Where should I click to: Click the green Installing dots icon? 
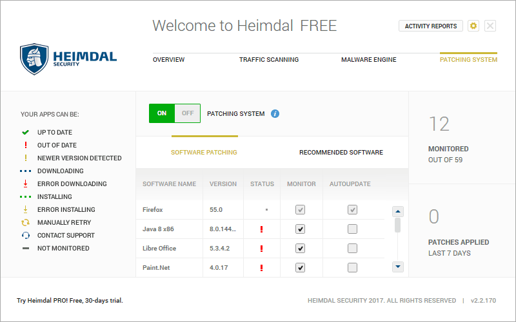coord(26,197)
